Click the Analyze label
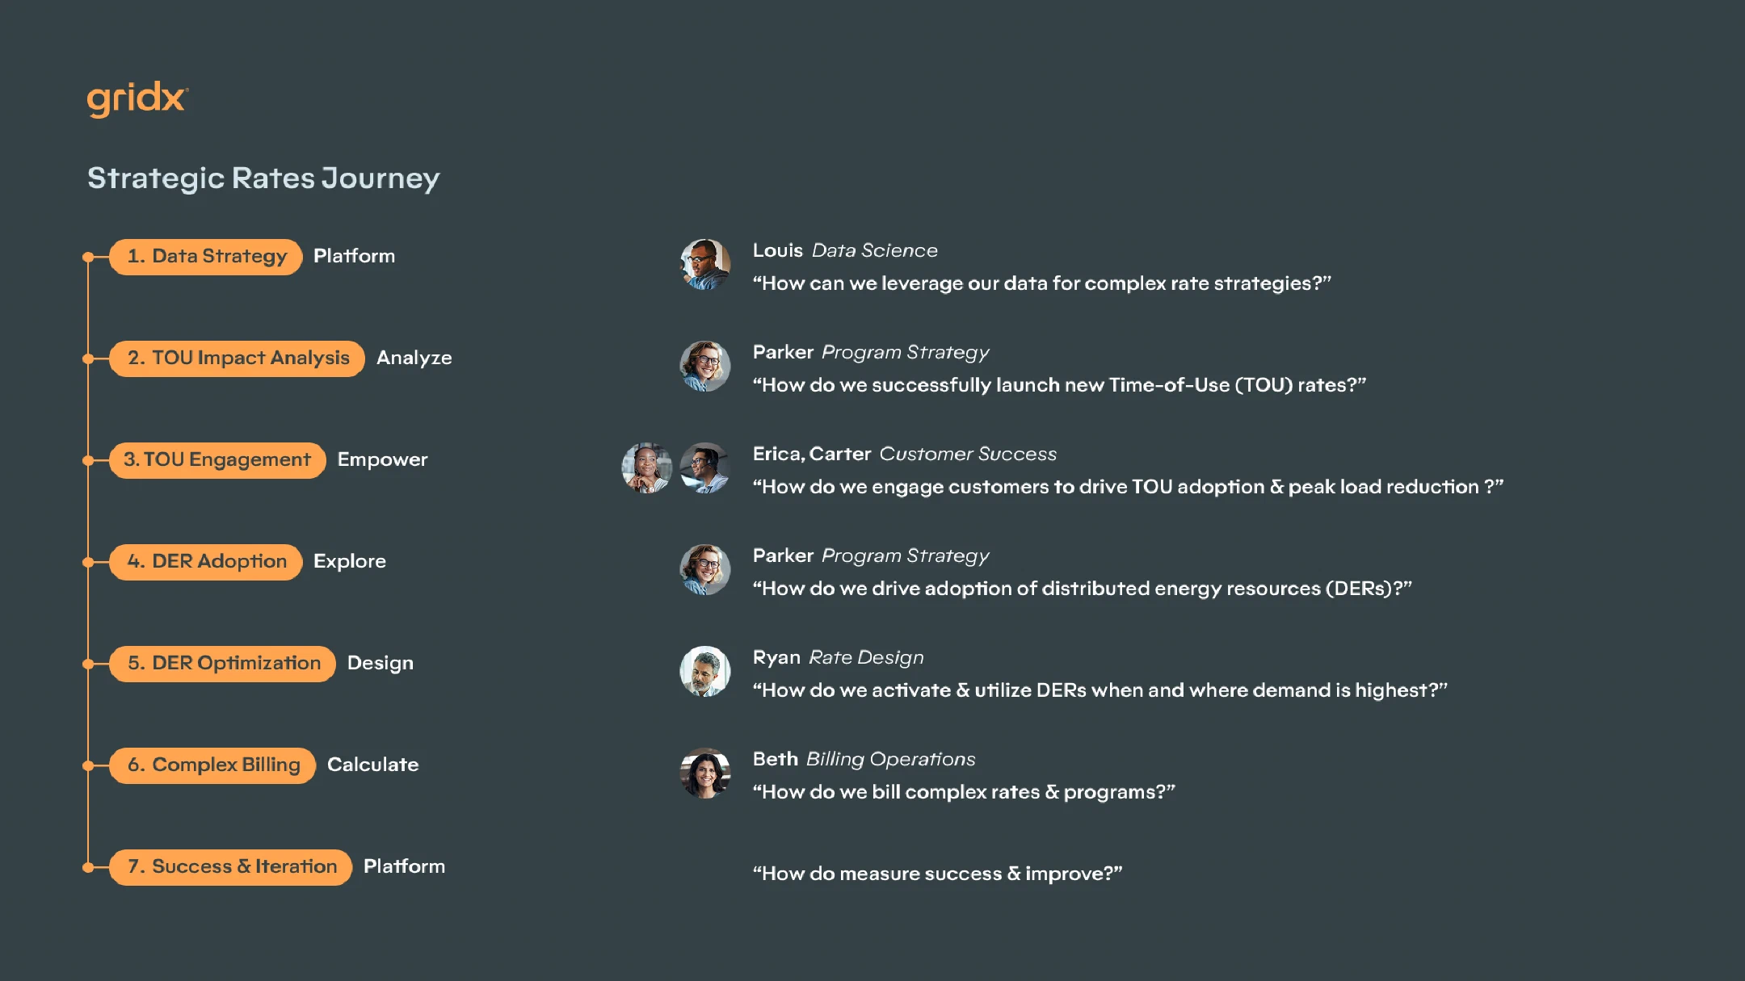Viewport: 1745px width, 981px height. [x=414, y=358]
